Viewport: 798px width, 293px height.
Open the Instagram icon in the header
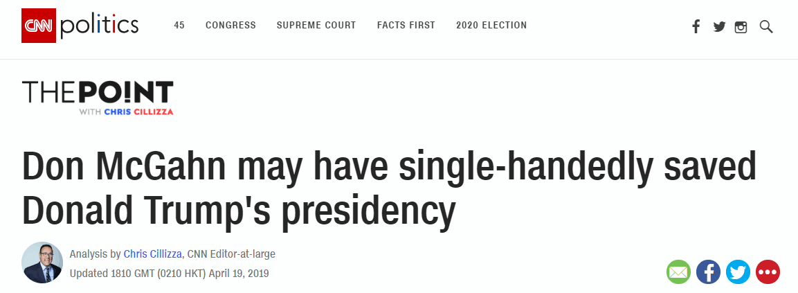741,27
